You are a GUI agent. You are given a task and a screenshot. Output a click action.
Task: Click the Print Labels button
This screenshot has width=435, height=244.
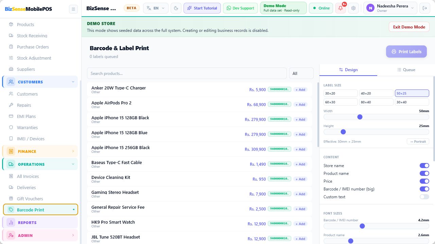coord(406,52)
